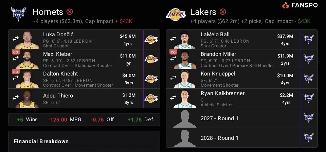Click the swap arrows beside Brandon Miller
Image resolution: width=326 pixels, height=152 pixels.
pyautogui.click(x=173, y=59)
